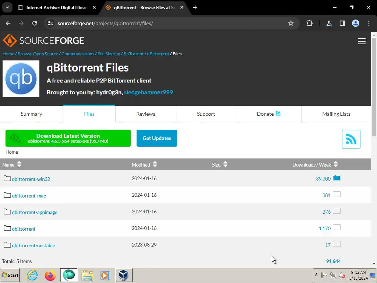Click the qbittorrent folder icon
The height and width of the screenshot is (283, 377).
(7, 228)
